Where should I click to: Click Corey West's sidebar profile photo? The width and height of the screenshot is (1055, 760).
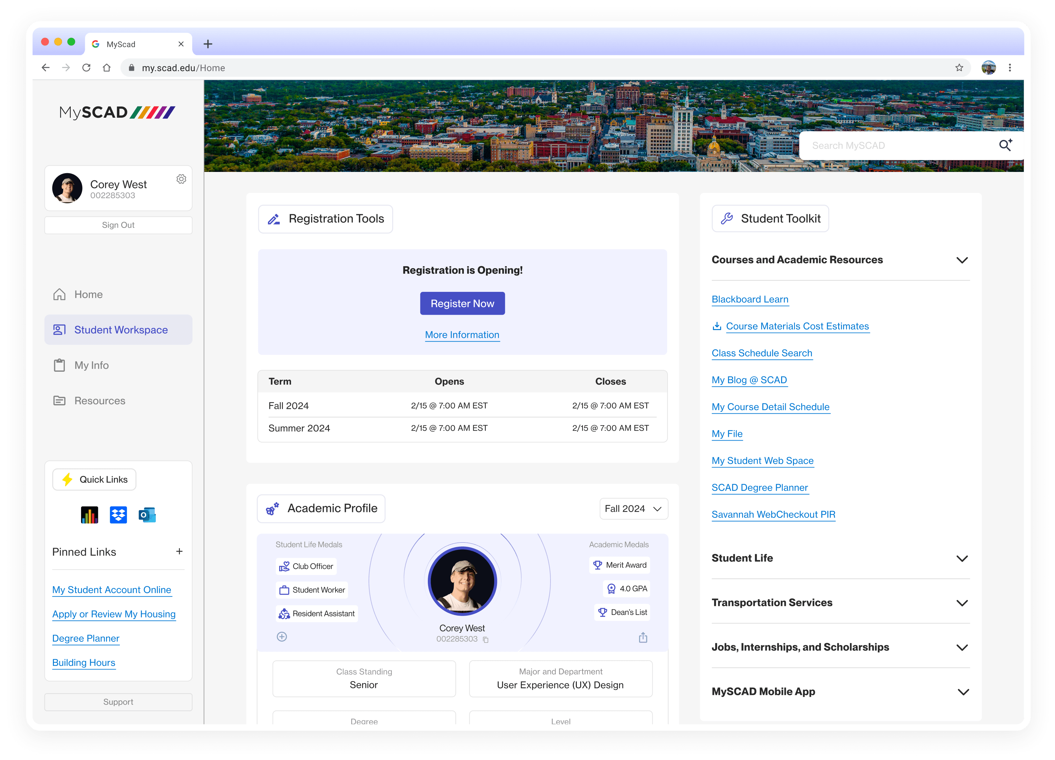67,188
